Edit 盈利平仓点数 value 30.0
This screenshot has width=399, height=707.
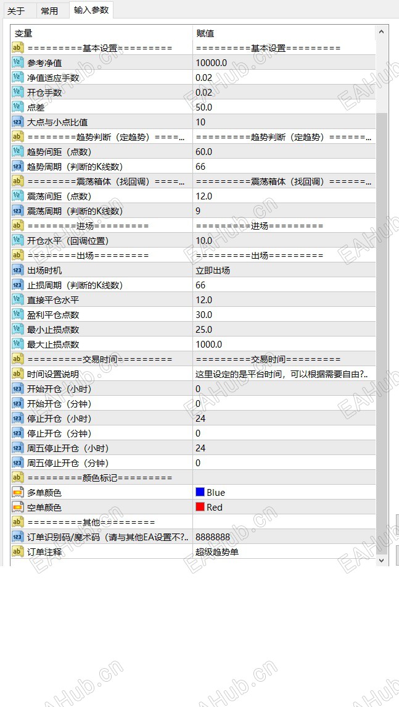pyautogui.click(x=284, y=315)
